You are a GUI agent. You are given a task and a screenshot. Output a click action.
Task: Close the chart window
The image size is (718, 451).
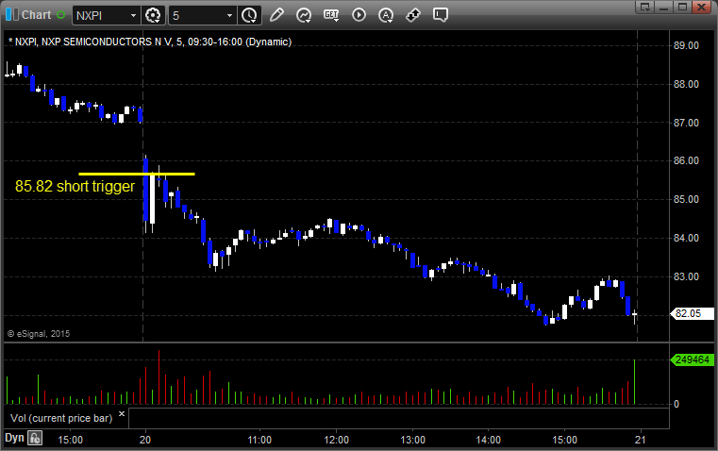702,7
